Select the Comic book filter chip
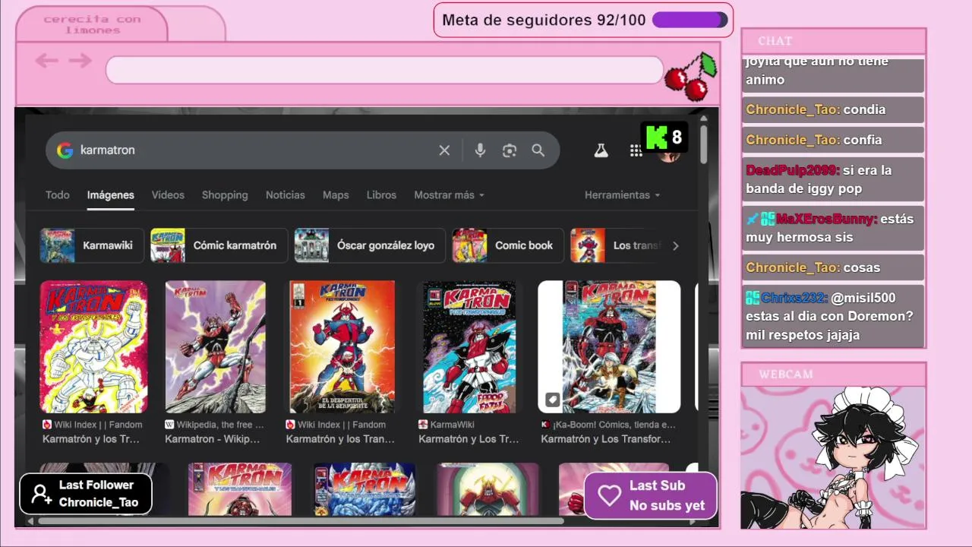The image size is (972, 547). pos(508,245)
